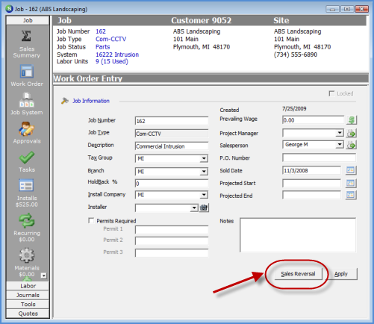This screenshot has height=324, width=374.
Task: Switch to the Quotes section tab
Action: click(x=28, y=314)
